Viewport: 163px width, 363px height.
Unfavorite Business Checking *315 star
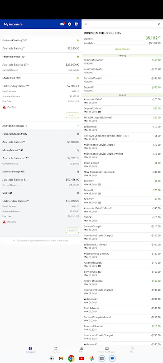tap(78, 40)
